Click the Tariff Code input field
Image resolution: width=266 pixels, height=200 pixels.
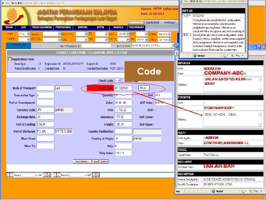tap(123, 88)
